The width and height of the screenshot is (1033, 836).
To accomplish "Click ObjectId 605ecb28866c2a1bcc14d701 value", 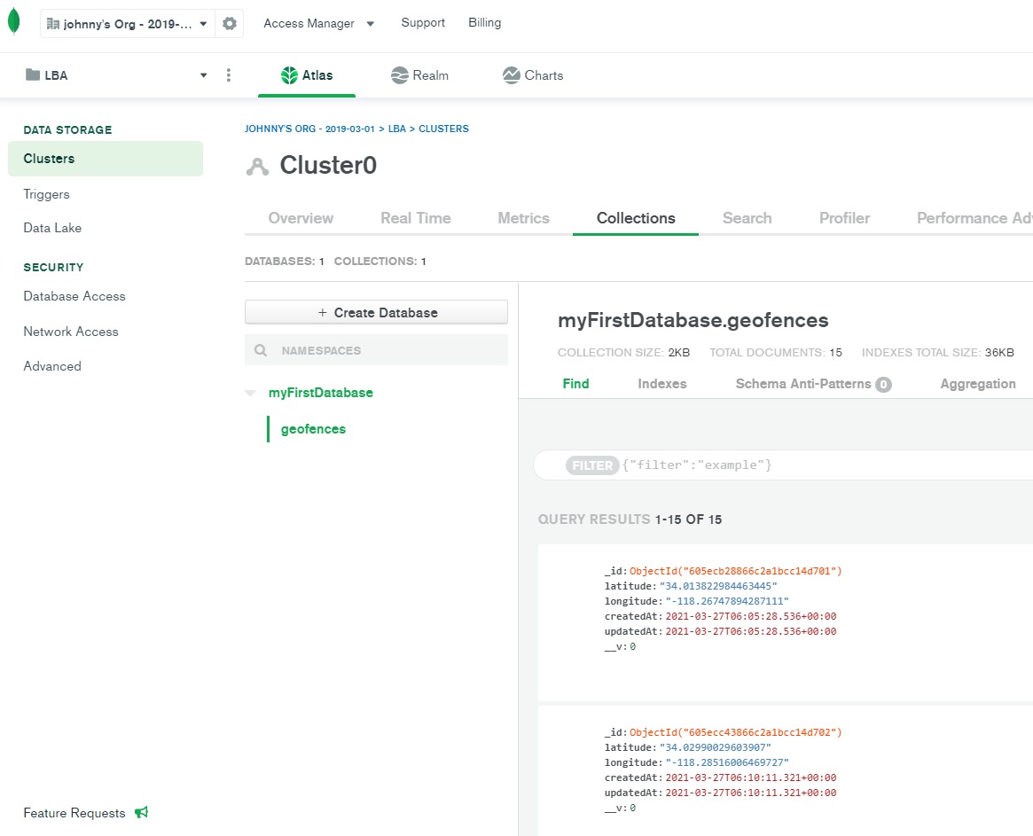I will 735,571.
